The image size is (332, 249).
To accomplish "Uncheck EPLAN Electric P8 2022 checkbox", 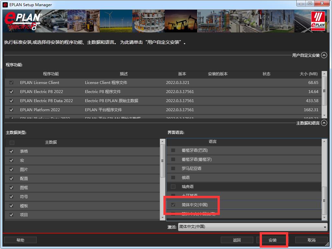I will (x=12, y=92).
